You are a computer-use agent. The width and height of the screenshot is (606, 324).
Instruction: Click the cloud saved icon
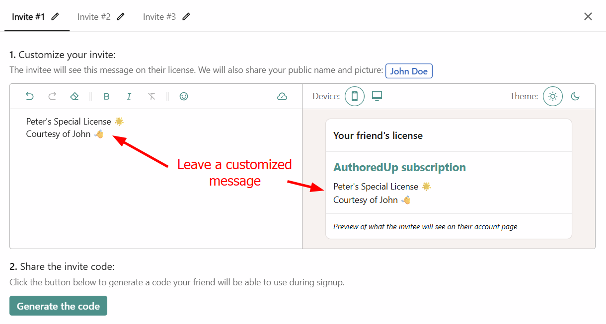pyautogui.click(x=282, y=96)
